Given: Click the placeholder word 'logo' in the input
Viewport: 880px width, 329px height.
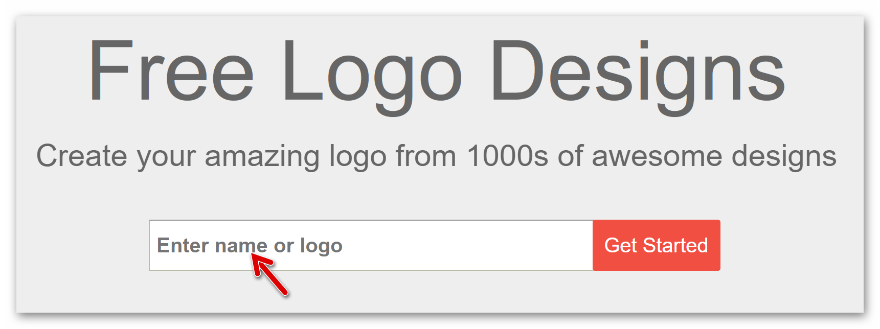Looking at the screenshot, I should pos(321,246).
